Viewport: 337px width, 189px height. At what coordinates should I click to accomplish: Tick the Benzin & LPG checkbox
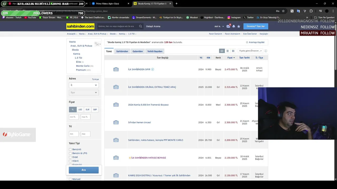pyautogui.click(x=70, y=153)
